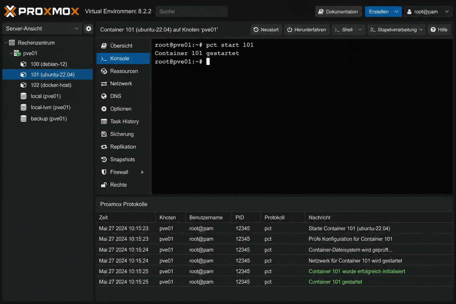Click the Proxmox logo
Screen dimensions: 456x304
pos(42,11)
